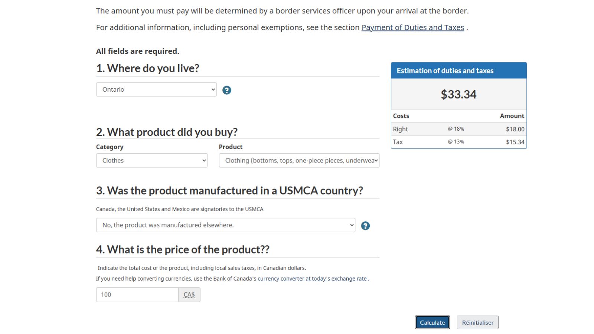594x334 pixels.
Task: Click the Calculate button
Action: (x=433, y=322)
